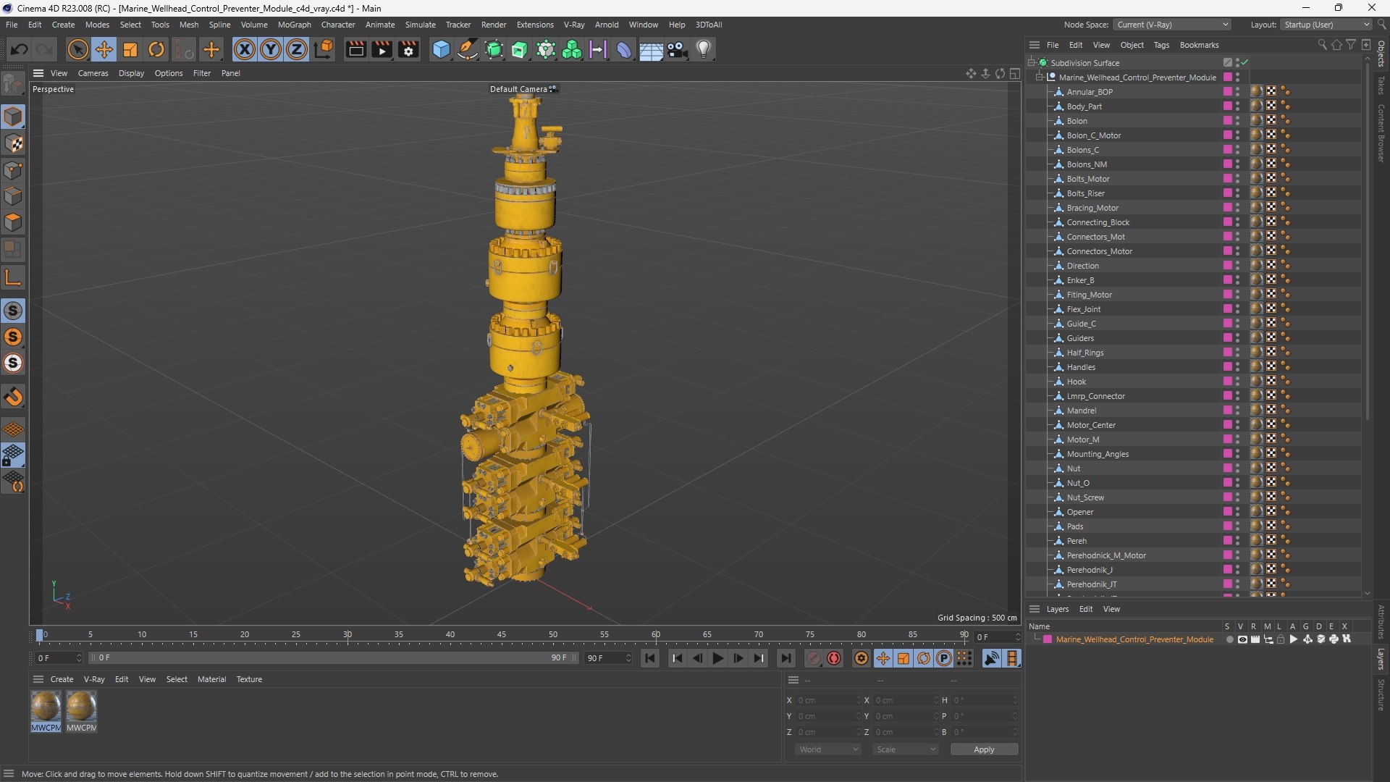The width and height of the screenshot is (1390, 782).
Task: Click the Floor/grid scene object icon
Action: coord(651,49)
